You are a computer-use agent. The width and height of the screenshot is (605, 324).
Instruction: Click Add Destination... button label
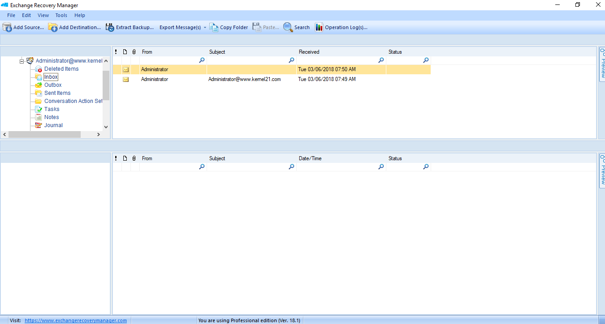80,27
